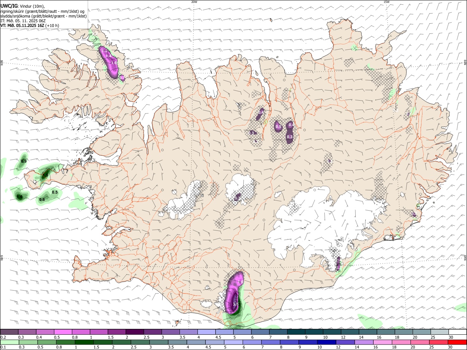Pick the navy blue 10–12 rain legend swatch
This screenshot has height=350, width=467.
coord(326,342)
